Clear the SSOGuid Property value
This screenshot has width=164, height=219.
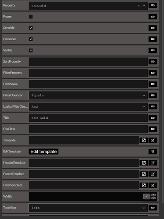coord(139,6)
